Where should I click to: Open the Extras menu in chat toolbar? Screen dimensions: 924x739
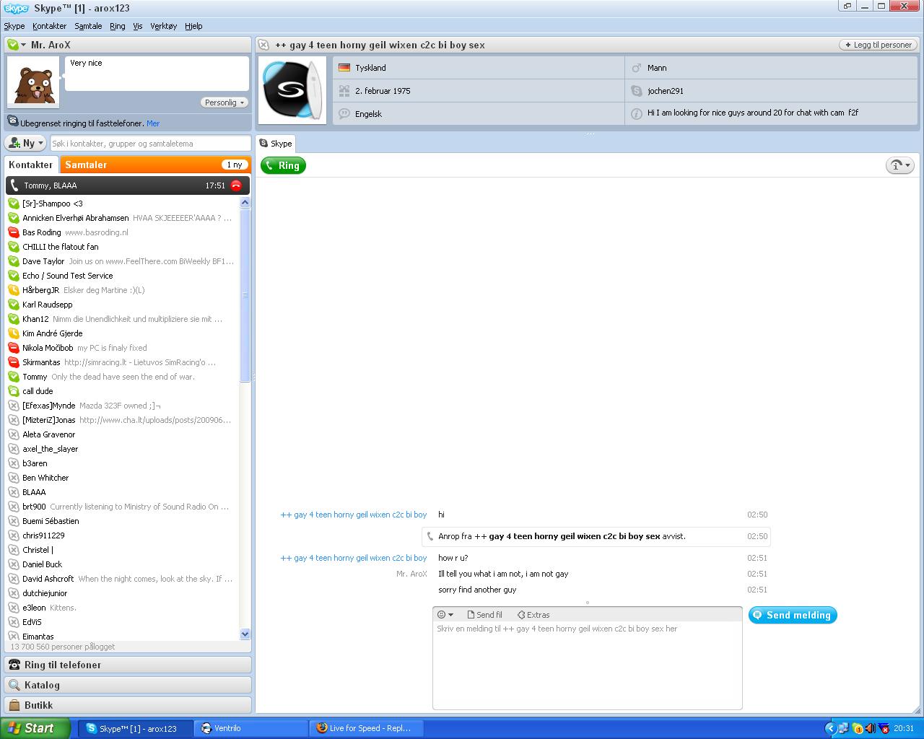(533, 615)
